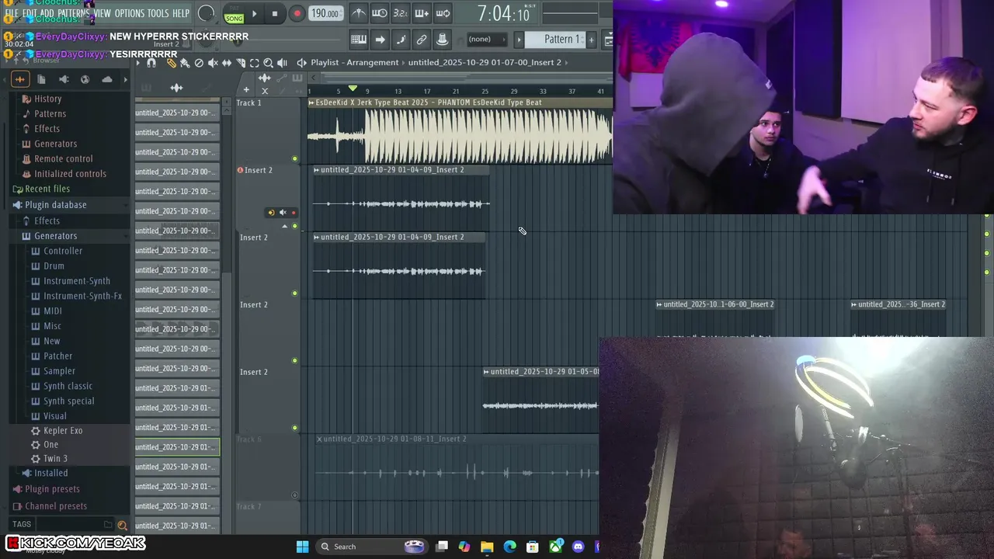This screenshot has width=994, height=559.
Task: Click Playlist - Arrangement breadcrumb
Action: click(355, 62)
